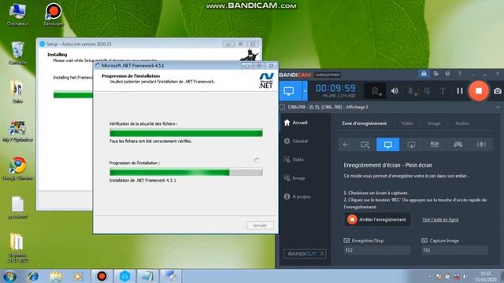Image resolution: width=504 pixels, height=283 pixels.
Task: Switch to Bandicam taskbar button
Action: 102,276
